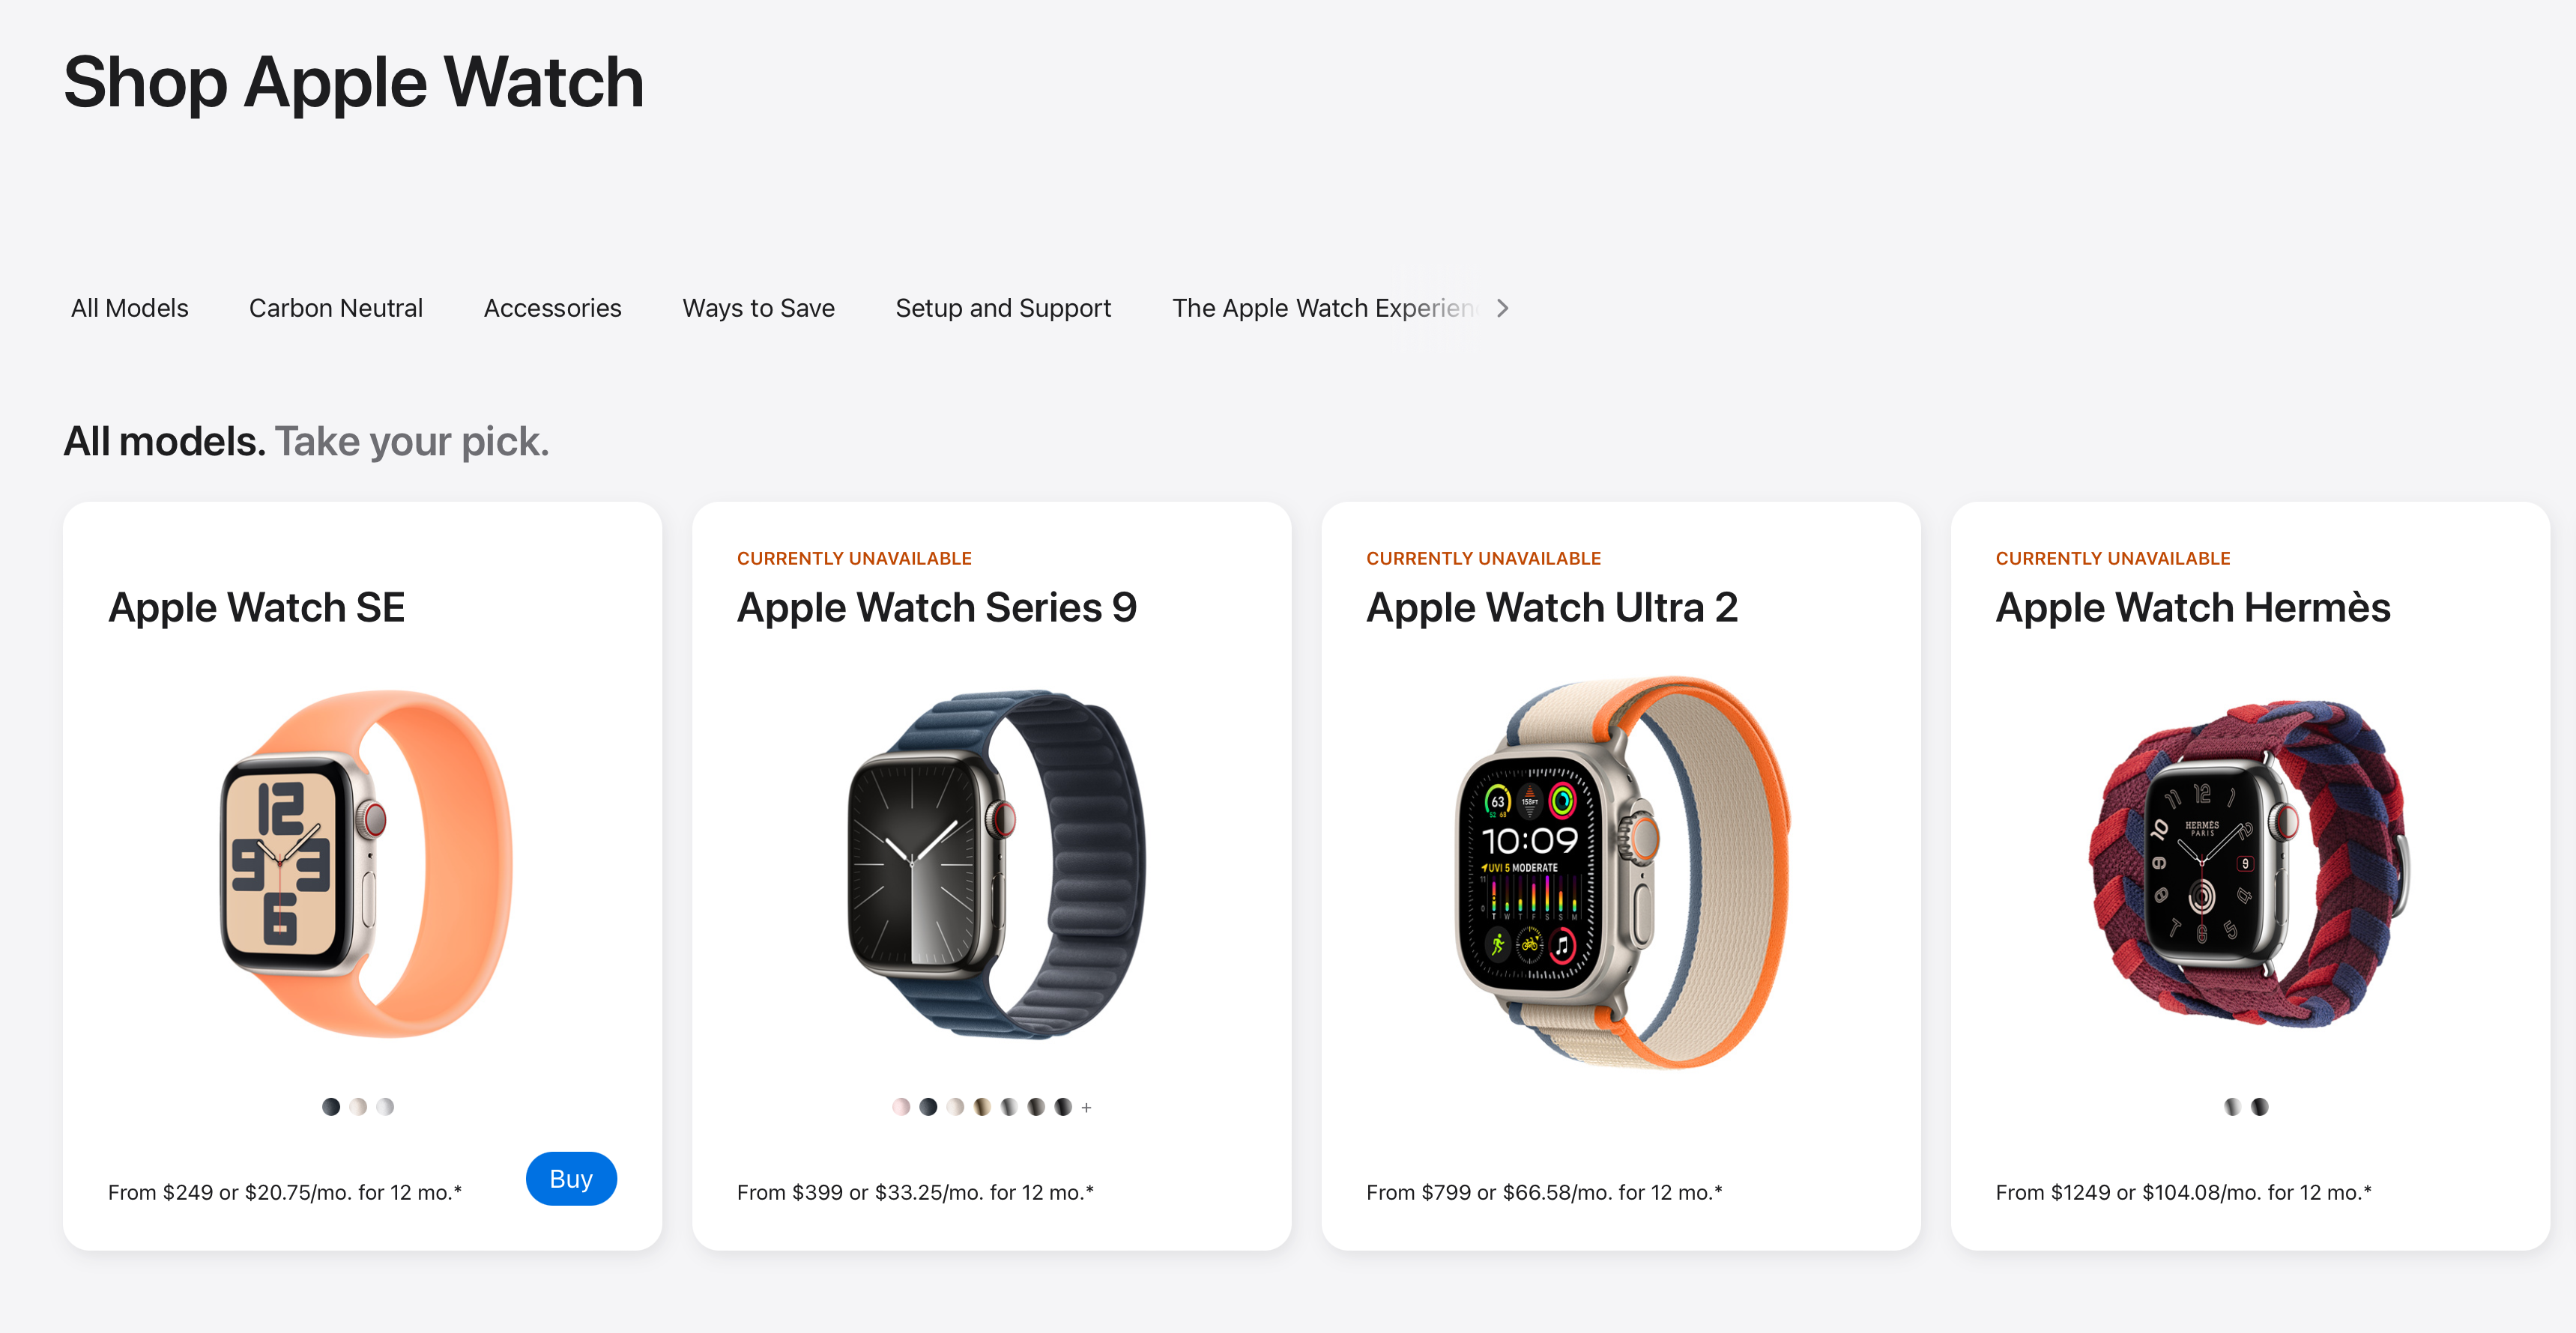Open Setup and Support tab
The width and height of the screenshot is (2576, 1333).
[1003, 308]
